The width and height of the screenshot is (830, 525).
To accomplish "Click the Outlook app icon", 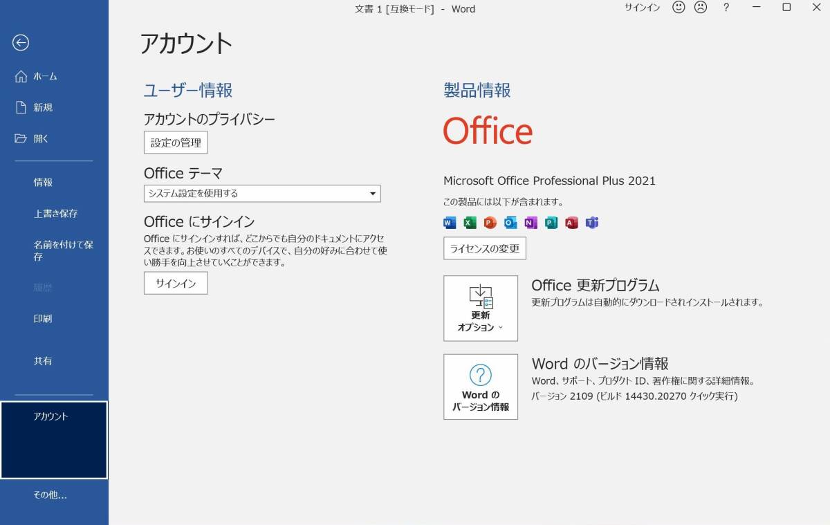I will [510, 223].
